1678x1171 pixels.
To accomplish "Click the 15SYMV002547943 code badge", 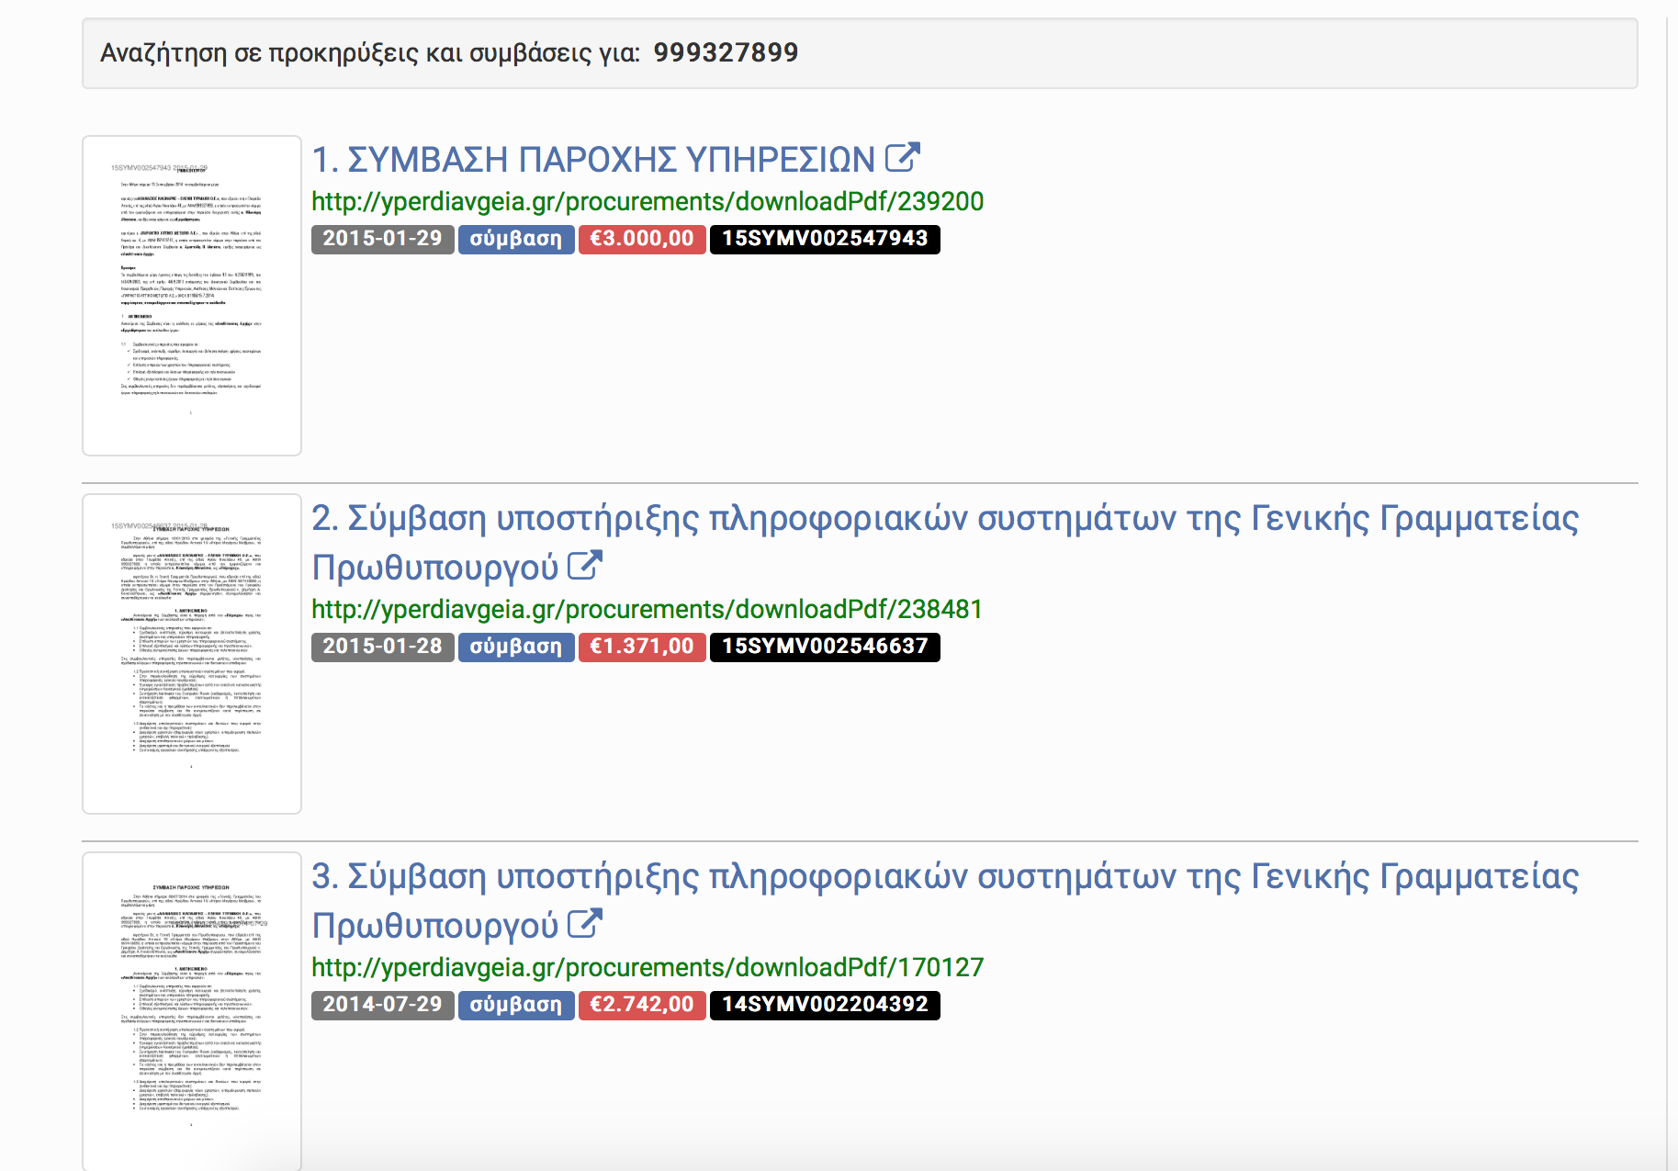I will click(x=825, y=239).
